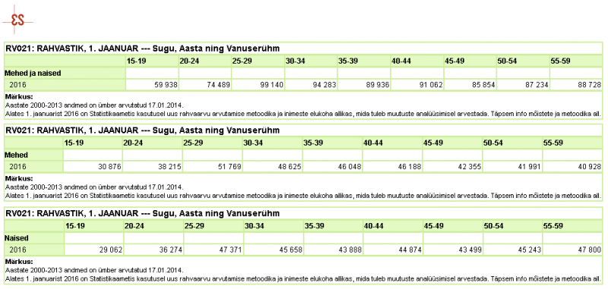Click the 'Mehed' row label
608x289 pixels.
[16, 155]
